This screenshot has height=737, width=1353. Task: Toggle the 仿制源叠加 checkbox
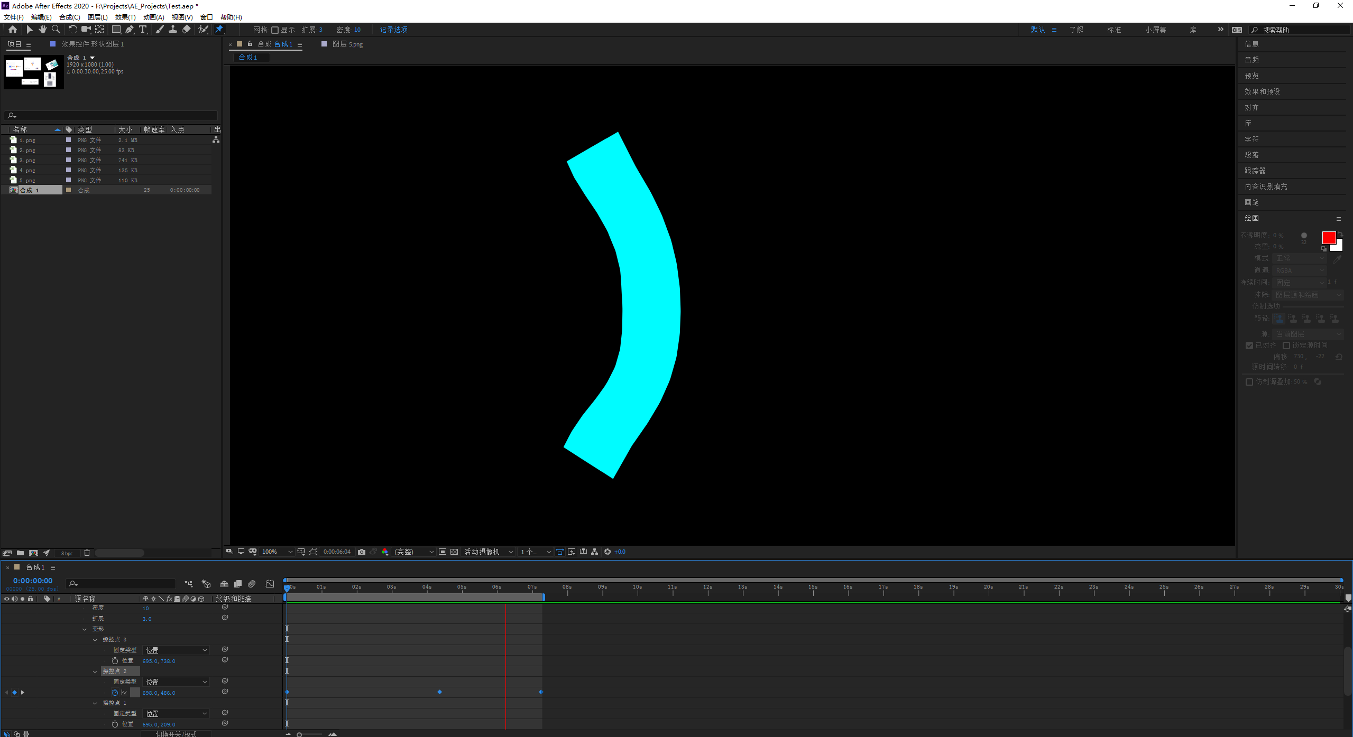pos(1249,382)
